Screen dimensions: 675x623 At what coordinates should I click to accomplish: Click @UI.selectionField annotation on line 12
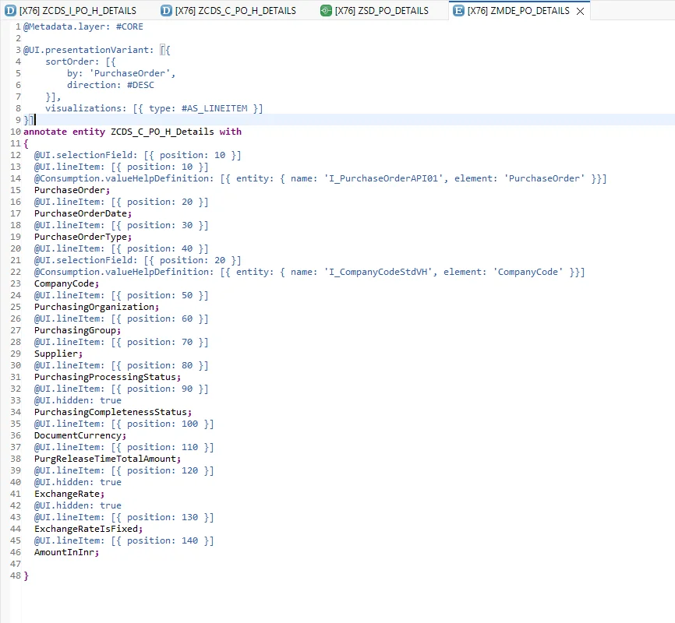[86, 155]
